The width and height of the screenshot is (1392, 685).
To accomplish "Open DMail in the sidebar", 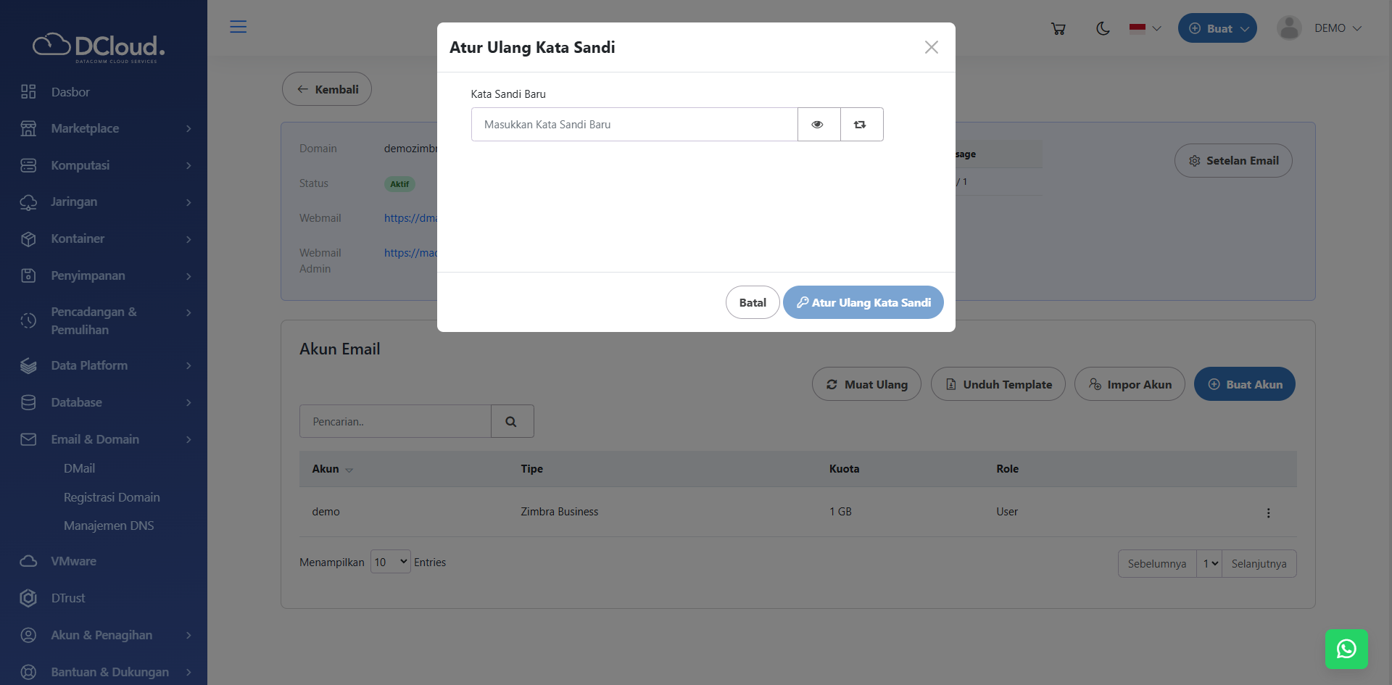I will coord(79,468).
